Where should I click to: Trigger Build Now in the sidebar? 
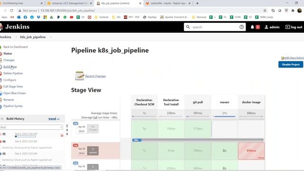click(x=10, y=67)
